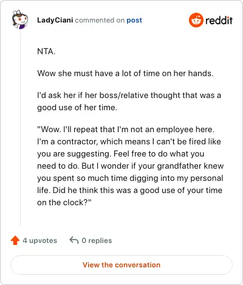Click the Reddit Snoo logo icon
This screenshot has width=243, height=285.
click(x=196, y=20)
